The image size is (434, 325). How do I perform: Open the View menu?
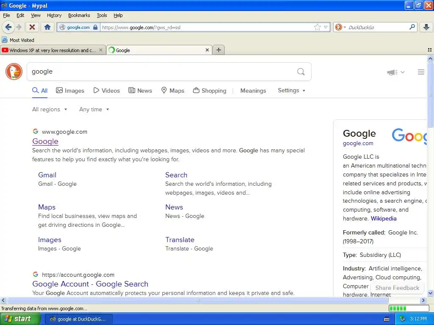coord(36,15)
